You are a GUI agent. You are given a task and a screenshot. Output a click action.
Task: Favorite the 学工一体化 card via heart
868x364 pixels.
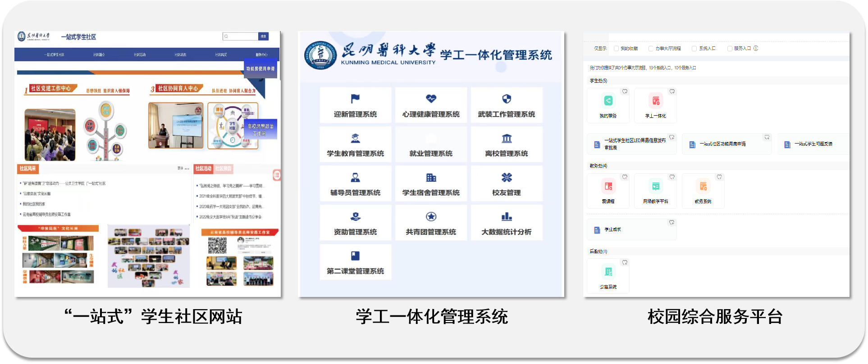[672, 91]
